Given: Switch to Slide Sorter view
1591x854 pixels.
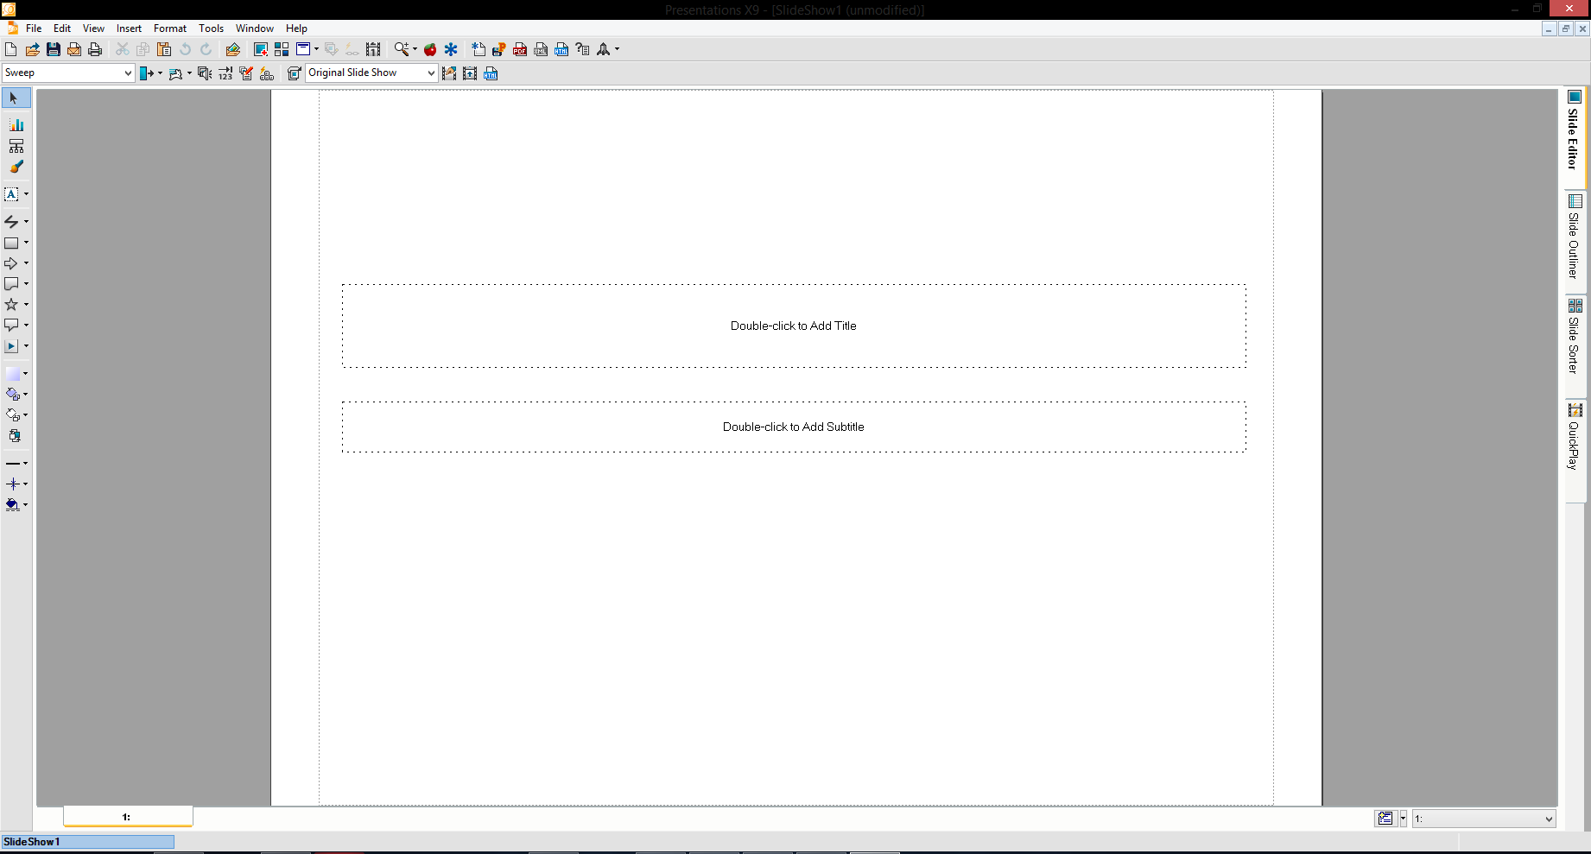Looking at the screenshot, I should pyautogui.click(x=1575, y=337).
